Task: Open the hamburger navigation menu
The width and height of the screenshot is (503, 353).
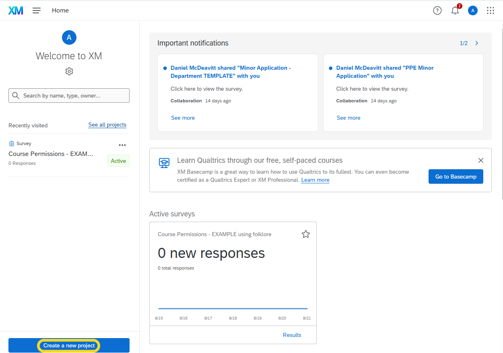Action: pos(37,10)
